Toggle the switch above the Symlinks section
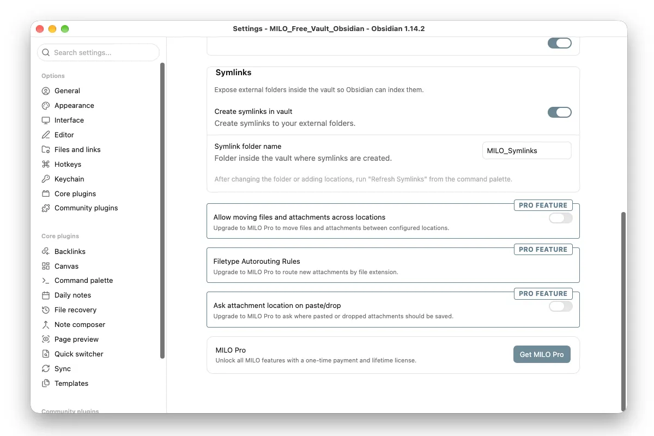This screenshot has height=436, width=654. coord(560,43)
